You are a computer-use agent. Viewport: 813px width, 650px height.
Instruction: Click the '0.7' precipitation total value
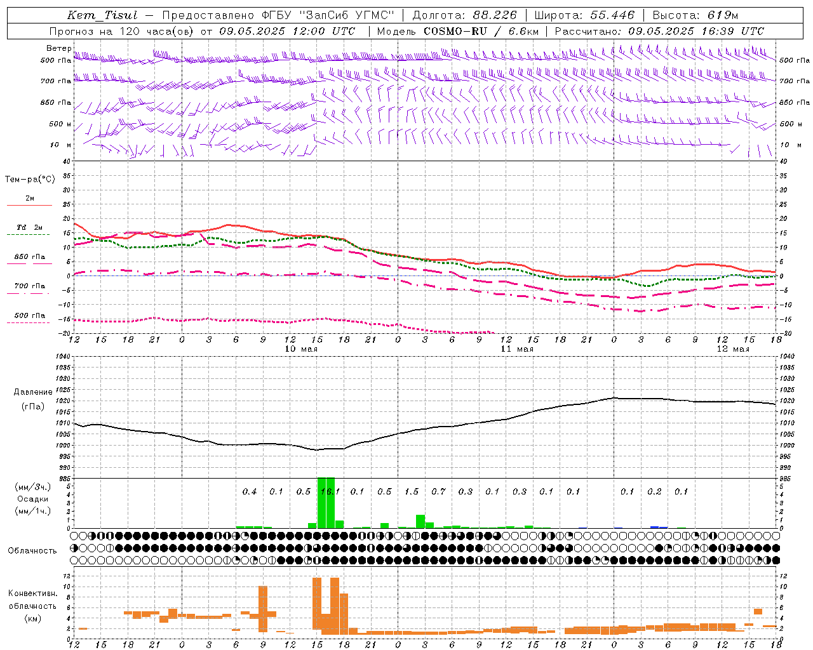[x=438, y=492]
